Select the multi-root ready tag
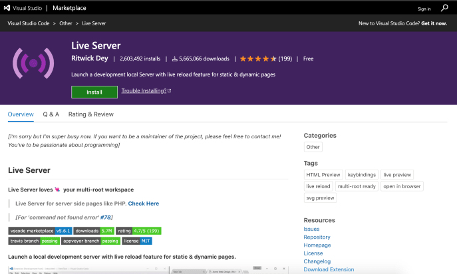457x274 pixels. (357, 186)
